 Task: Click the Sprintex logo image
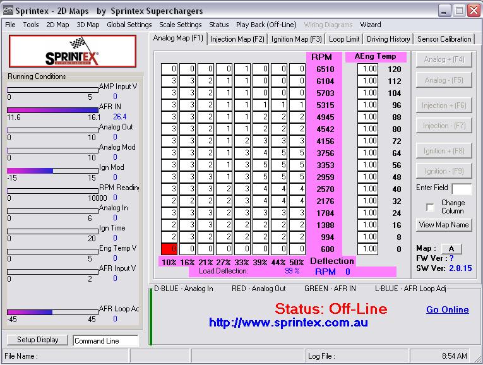(x=72, y=52)
